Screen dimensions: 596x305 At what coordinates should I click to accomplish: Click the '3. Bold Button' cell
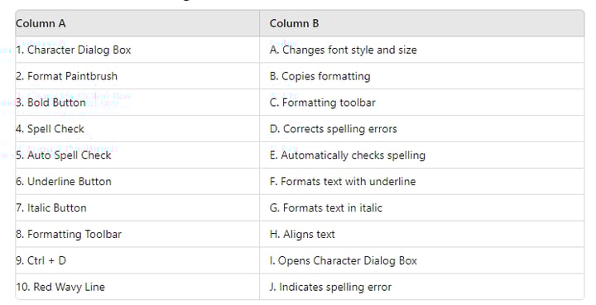137,102
